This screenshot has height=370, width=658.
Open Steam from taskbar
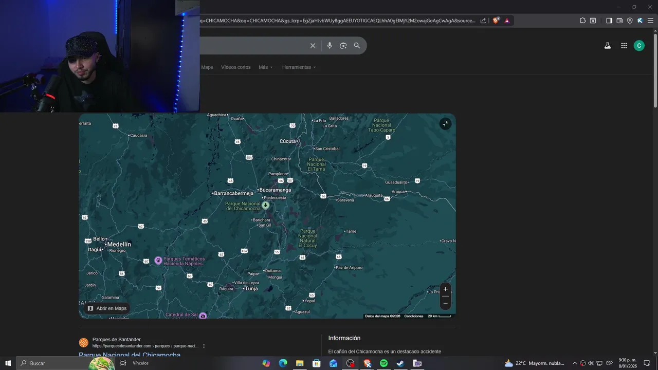coord(400,363)
